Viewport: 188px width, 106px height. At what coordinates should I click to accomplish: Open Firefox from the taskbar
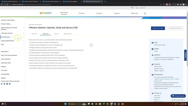[108, 104]
